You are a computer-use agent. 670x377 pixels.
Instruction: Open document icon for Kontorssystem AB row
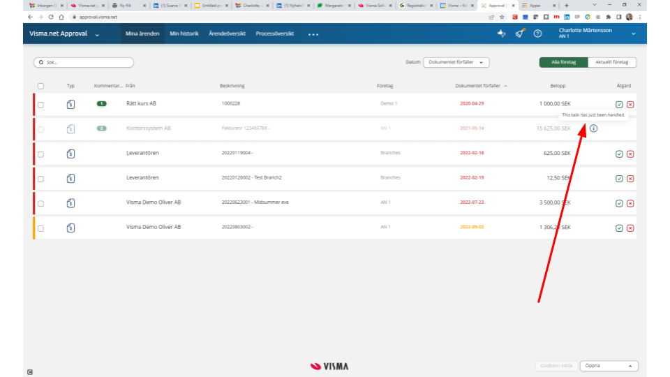pyautogui.click(x=71, y=128)
